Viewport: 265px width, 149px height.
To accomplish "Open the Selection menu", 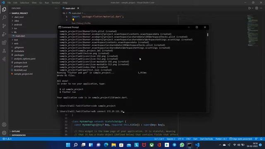I will (24, 3).
